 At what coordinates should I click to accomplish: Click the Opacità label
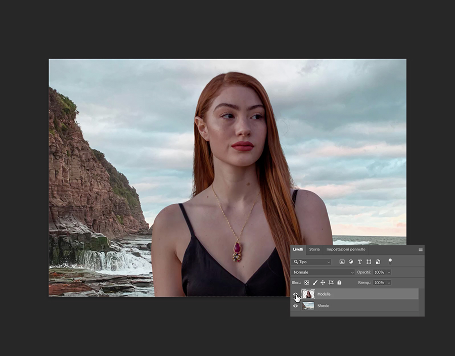pyautogui.click(x=364, y=272)
